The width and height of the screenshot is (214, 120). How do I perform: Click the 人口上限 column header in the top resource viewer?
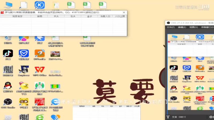tap(120, 16)
